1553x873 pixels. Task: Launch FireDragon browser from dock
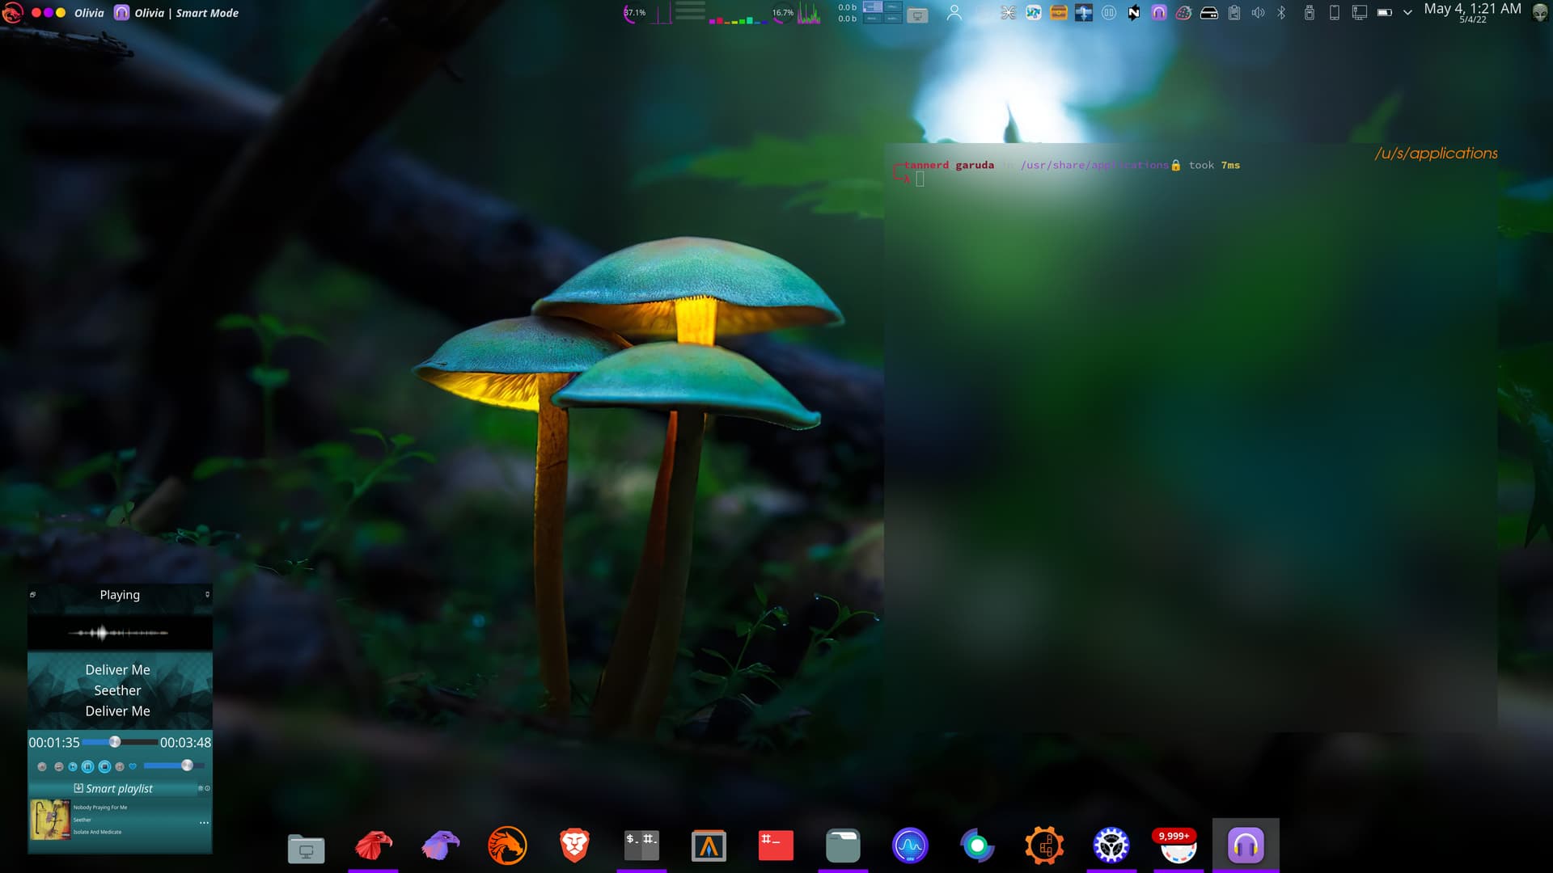(x=507, y=846)
